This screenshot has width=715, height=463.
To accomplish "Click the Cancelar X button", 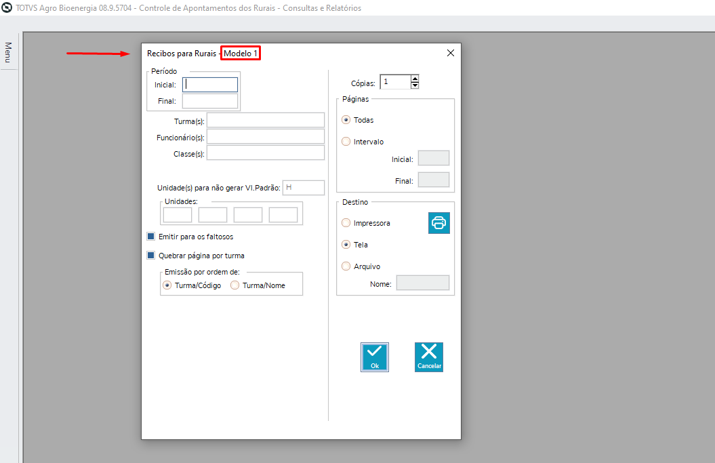I will coord(428,357).
